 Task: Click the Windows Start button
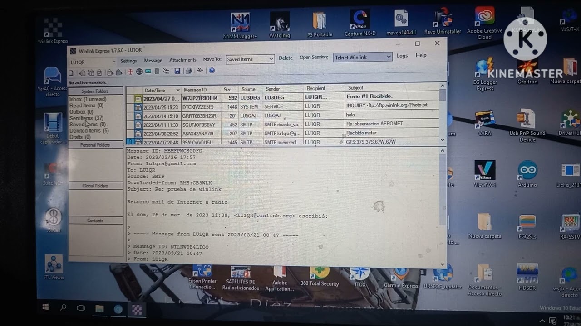point(45,307)
